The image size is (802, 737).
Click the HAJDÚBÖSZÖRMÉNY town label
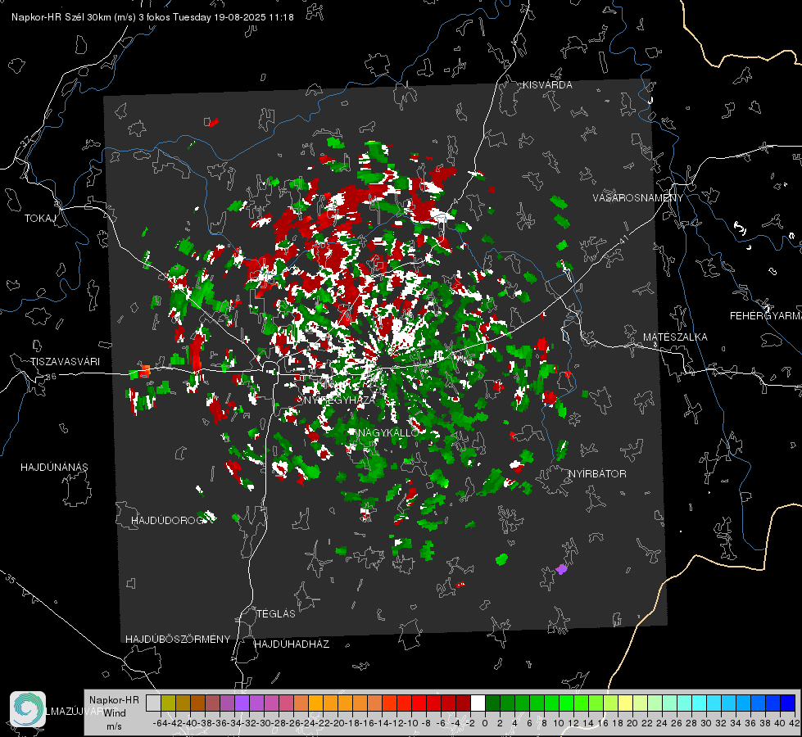coord(178,640)
